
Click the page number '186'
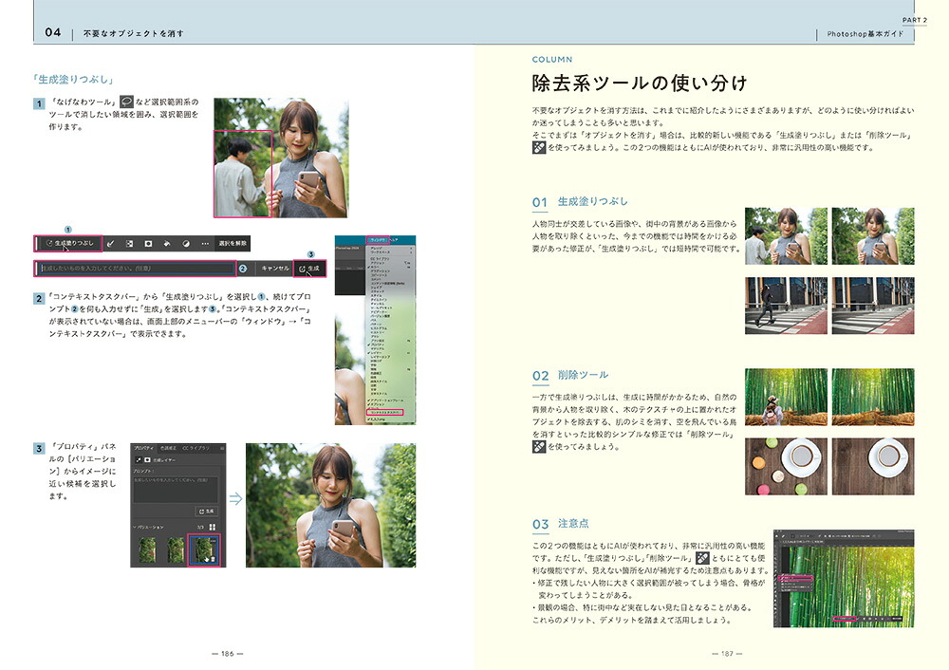tap(228, 654)
